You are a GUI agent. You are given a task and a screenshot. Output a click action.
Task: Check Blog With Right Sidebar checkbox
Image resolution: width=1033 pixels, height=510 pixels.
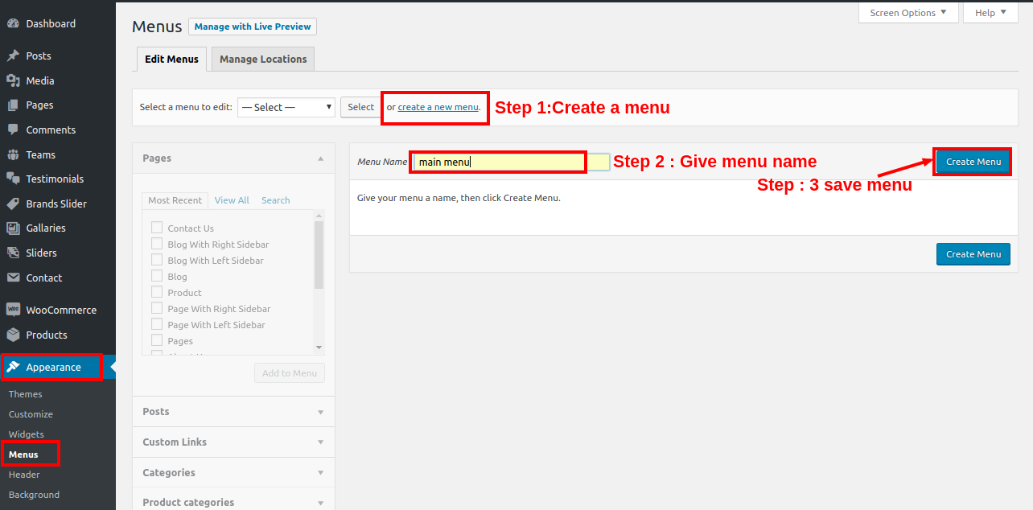pyautogui.click(x=157, y=244)
